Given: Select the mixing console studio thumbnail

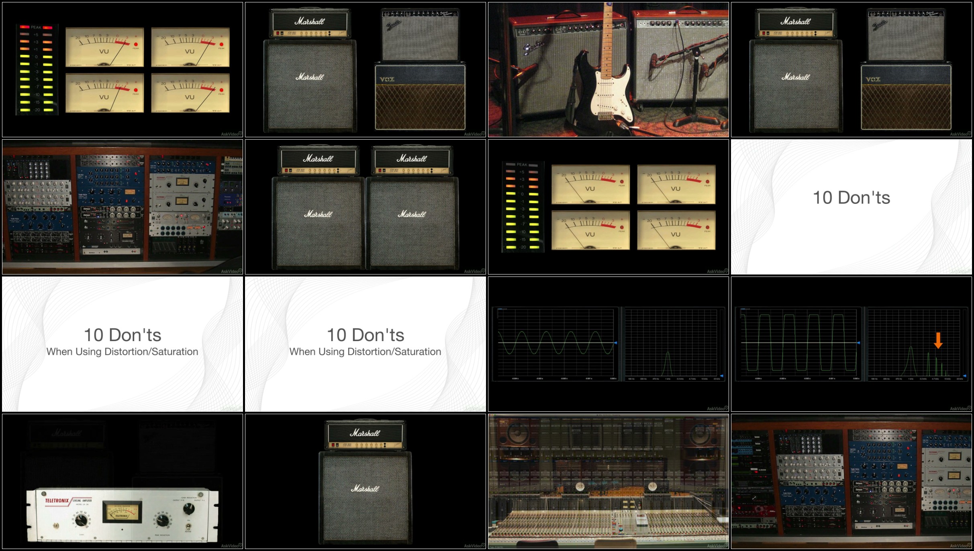Looking at the screenshot, I should [608, 482].
